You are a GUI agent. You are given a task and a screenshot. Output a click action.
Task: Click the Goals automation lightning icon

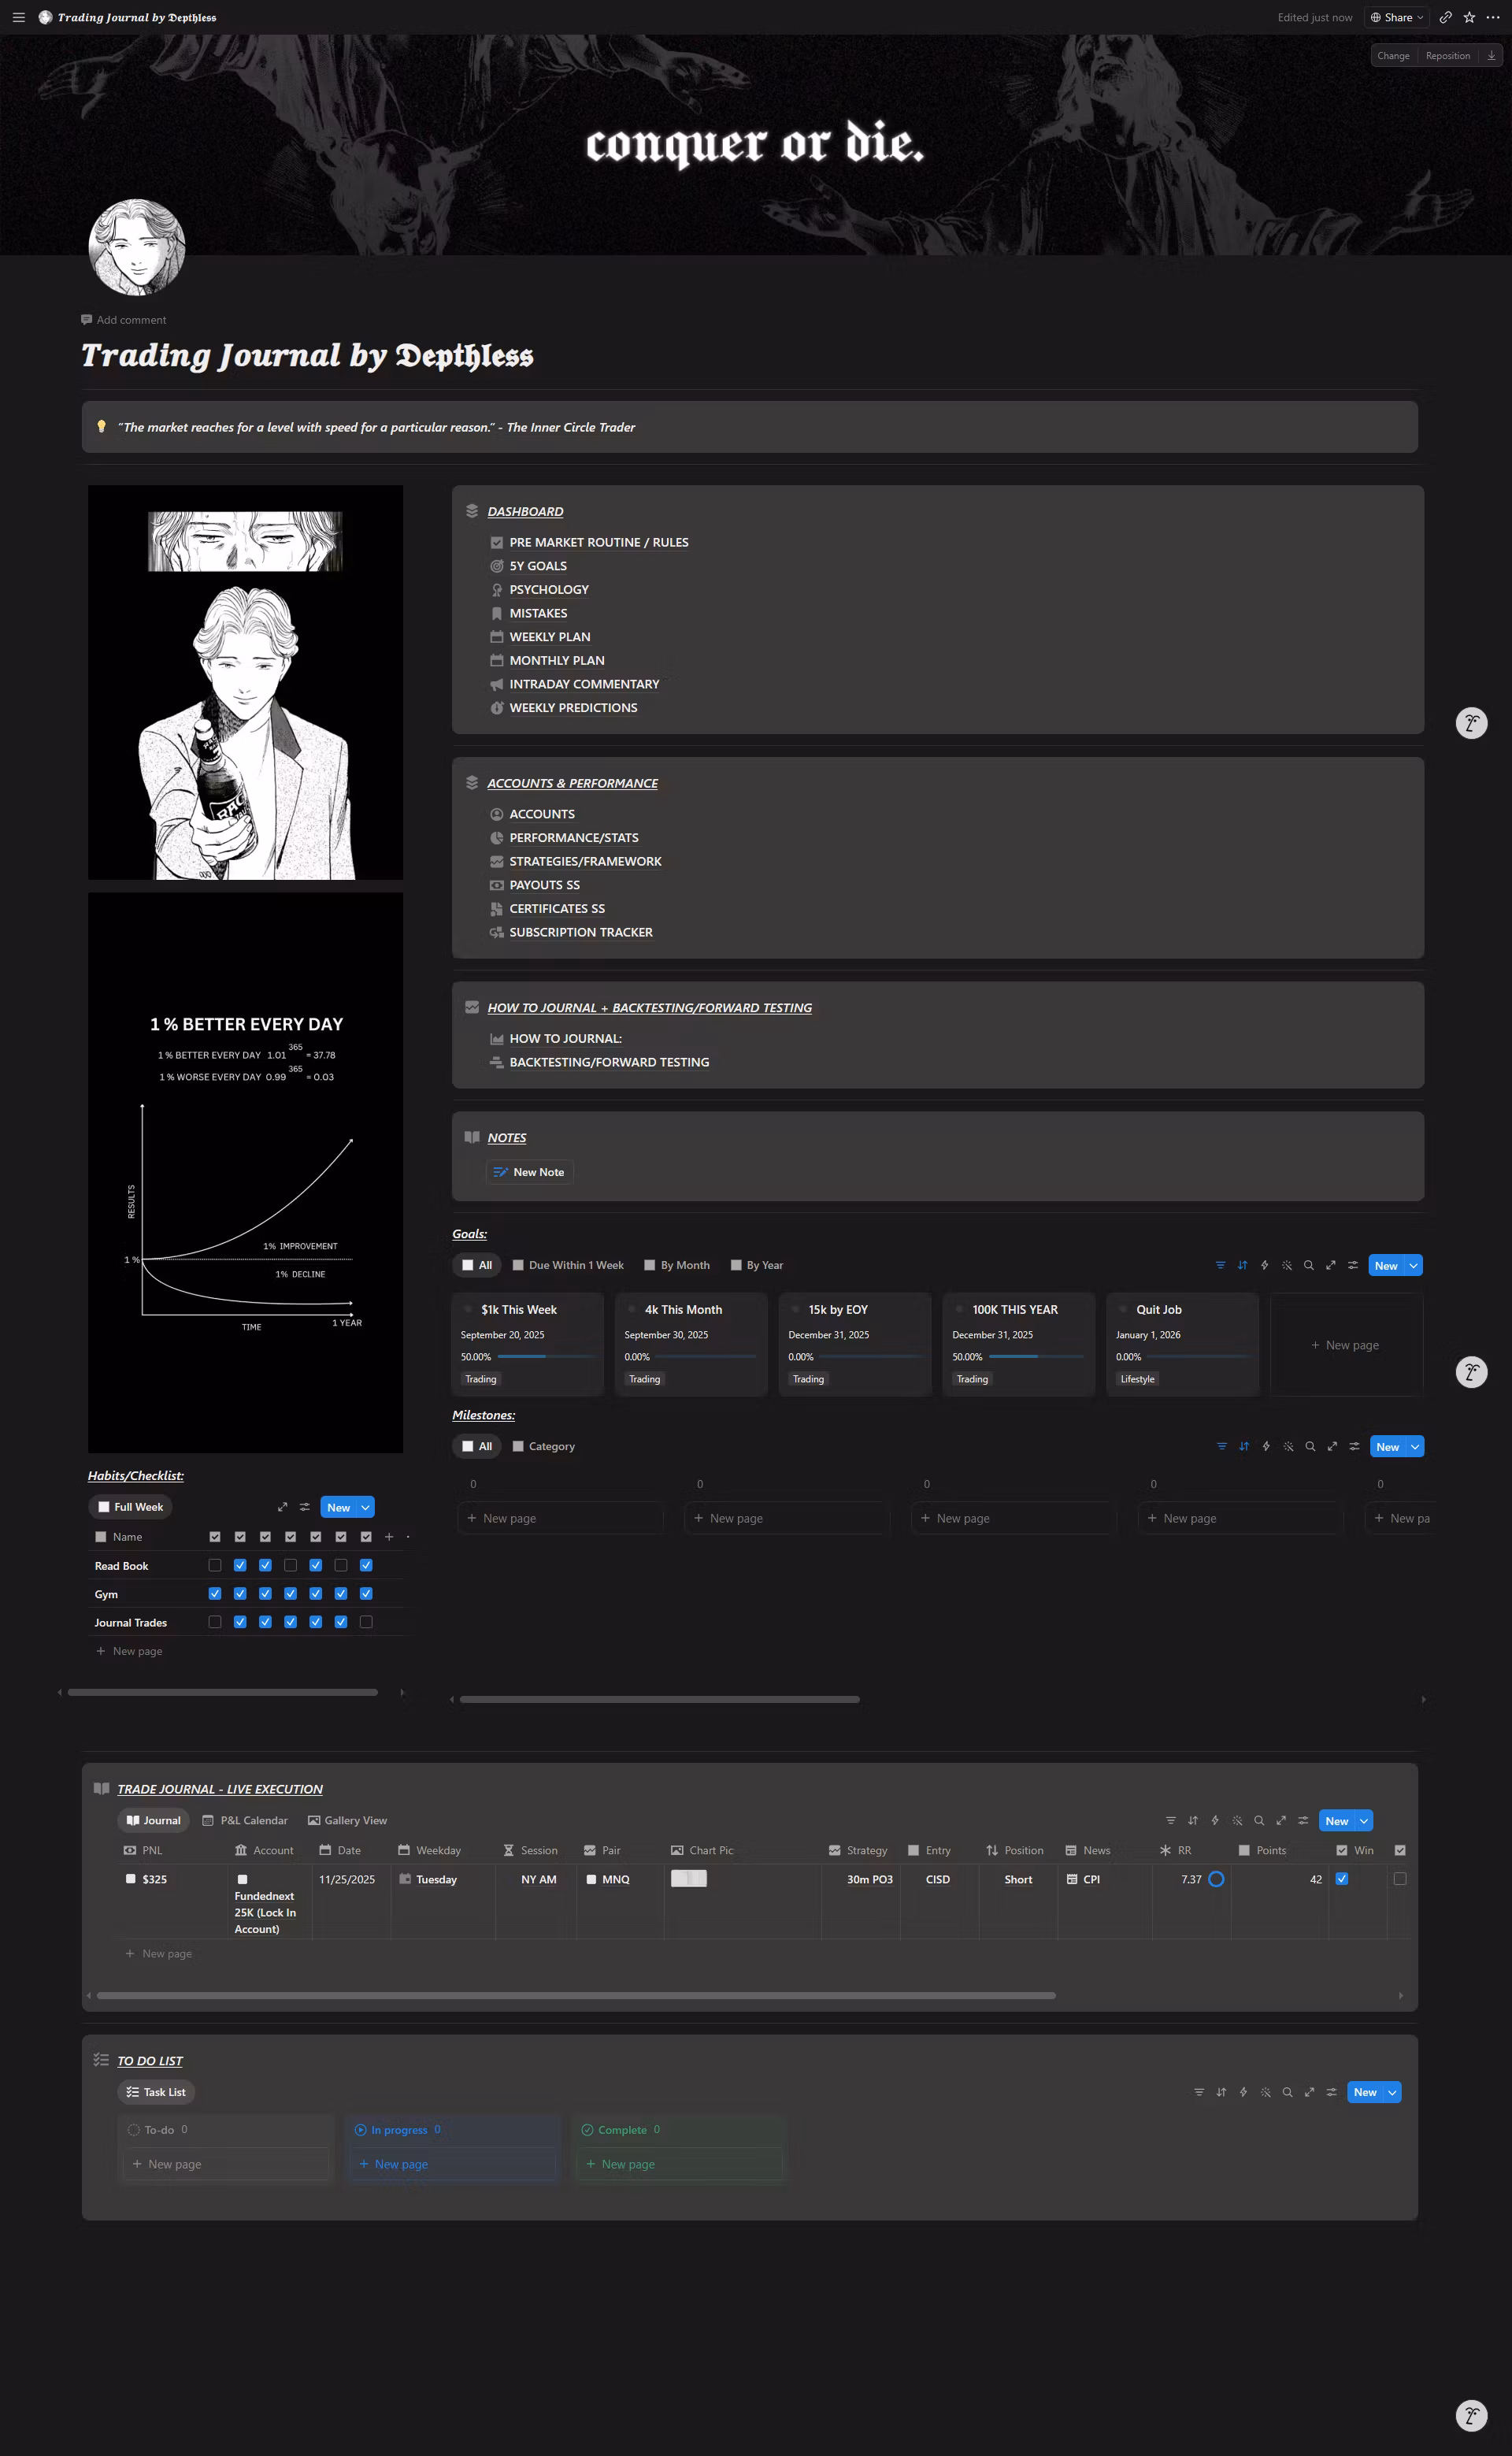[x=1264, y=1265]
